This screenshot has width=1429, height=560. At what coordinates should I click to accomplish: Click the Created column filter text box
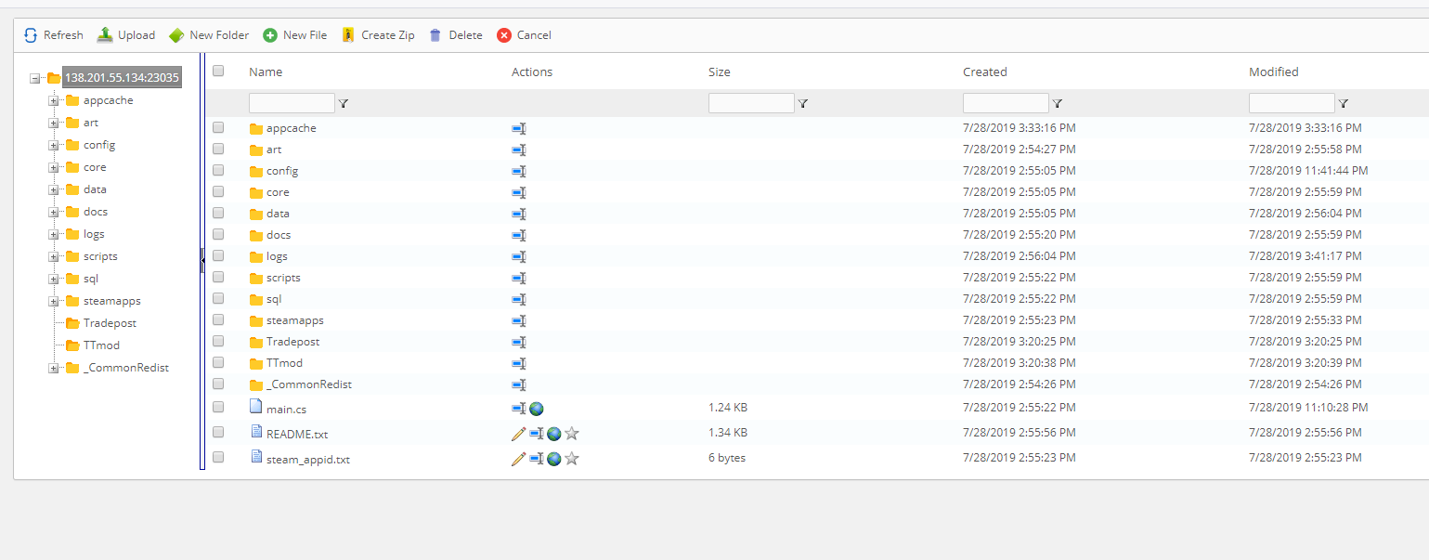pyautogui.click(x=1005, y=103)
